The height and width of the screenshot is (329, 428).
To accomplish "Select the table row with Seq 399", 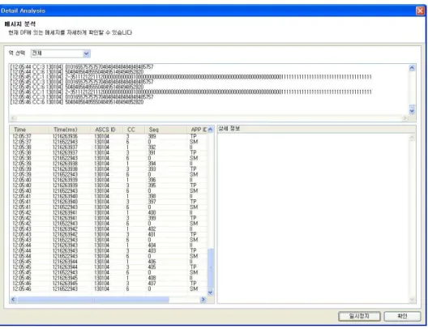I will tap(109, 218).
